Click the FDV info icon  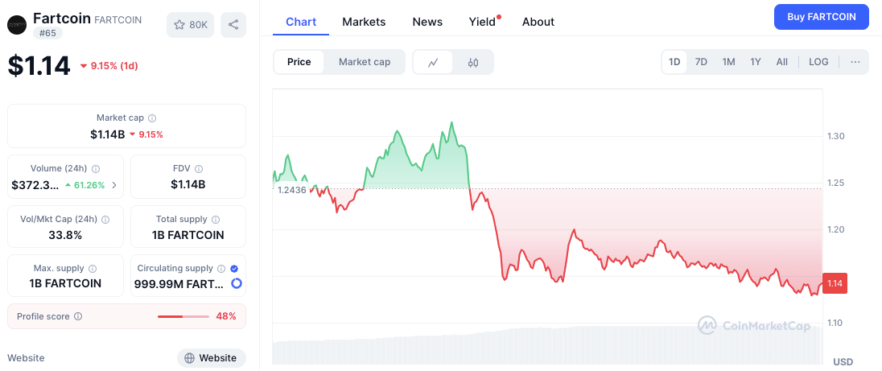pos(198,169)
